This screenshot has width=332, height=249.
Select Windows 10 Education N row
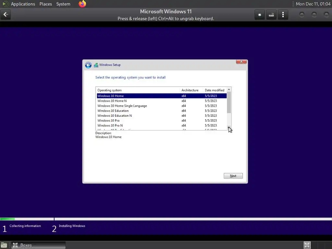click(161, 116)
